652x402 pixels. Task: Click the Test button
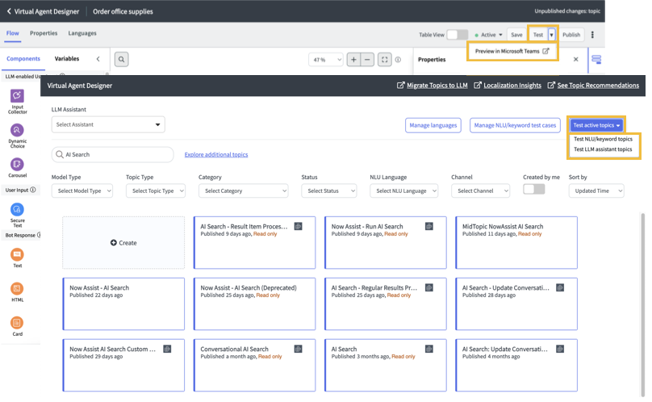(x=538, y=35)
